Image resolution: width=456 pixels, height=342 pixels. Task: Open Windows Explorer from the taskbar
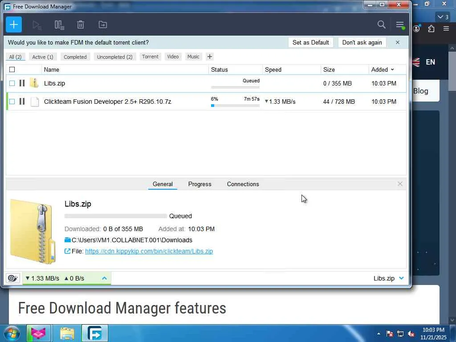[68, 333]
